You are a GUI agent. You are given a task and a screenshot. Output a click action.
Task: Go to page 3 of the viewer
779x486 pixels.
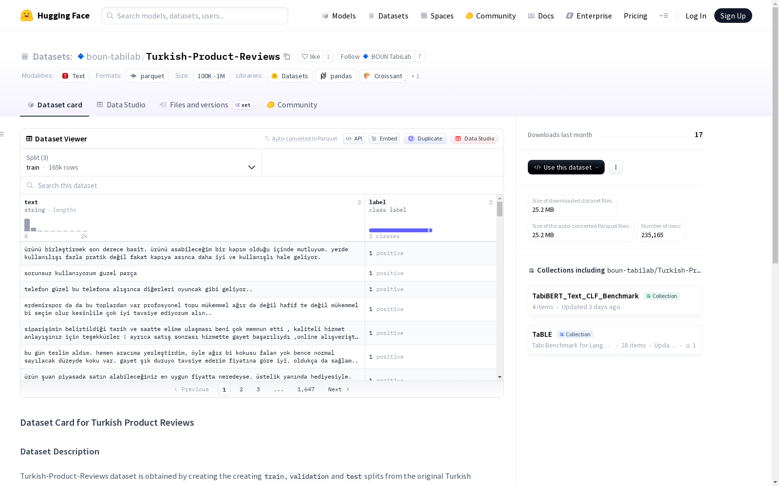tap(258, 389)
